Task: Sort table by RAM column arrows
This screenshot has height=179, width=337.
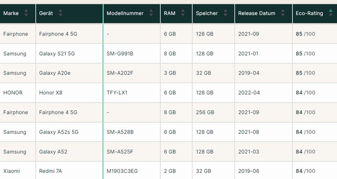Action: pyautogui.click(x=183, y=13)
